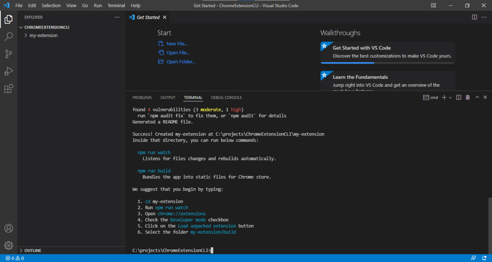Viewport: 492px width, 262px height.
Task: Switch to the DEBUG CONSOLE tab
Action: [226, 98]
